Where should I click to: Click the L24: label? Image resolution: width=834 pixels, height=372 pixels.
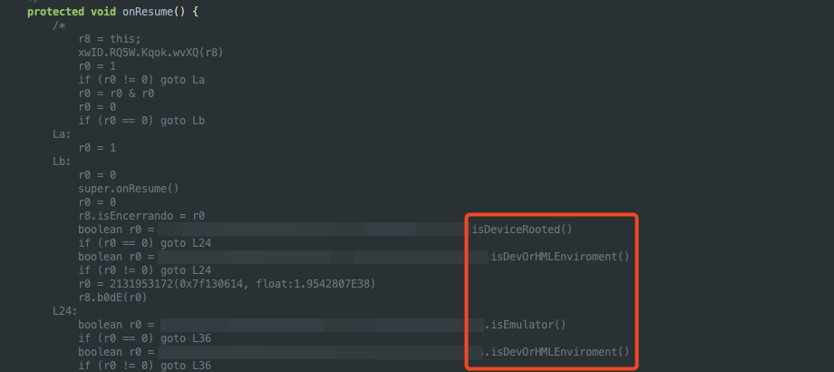pyautogui.click(x=65, y=311)
